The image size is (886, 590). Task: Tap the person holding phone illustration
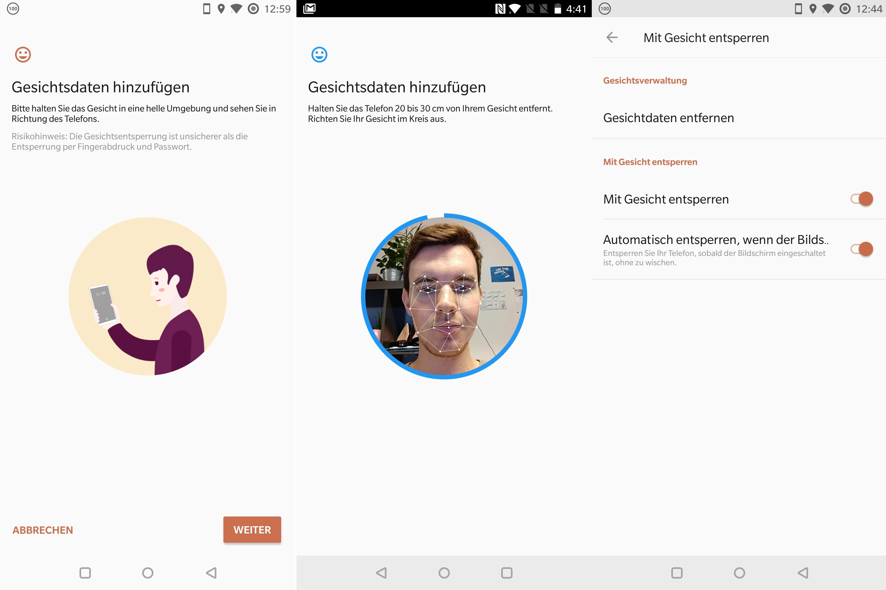click(x=147, y=296)
